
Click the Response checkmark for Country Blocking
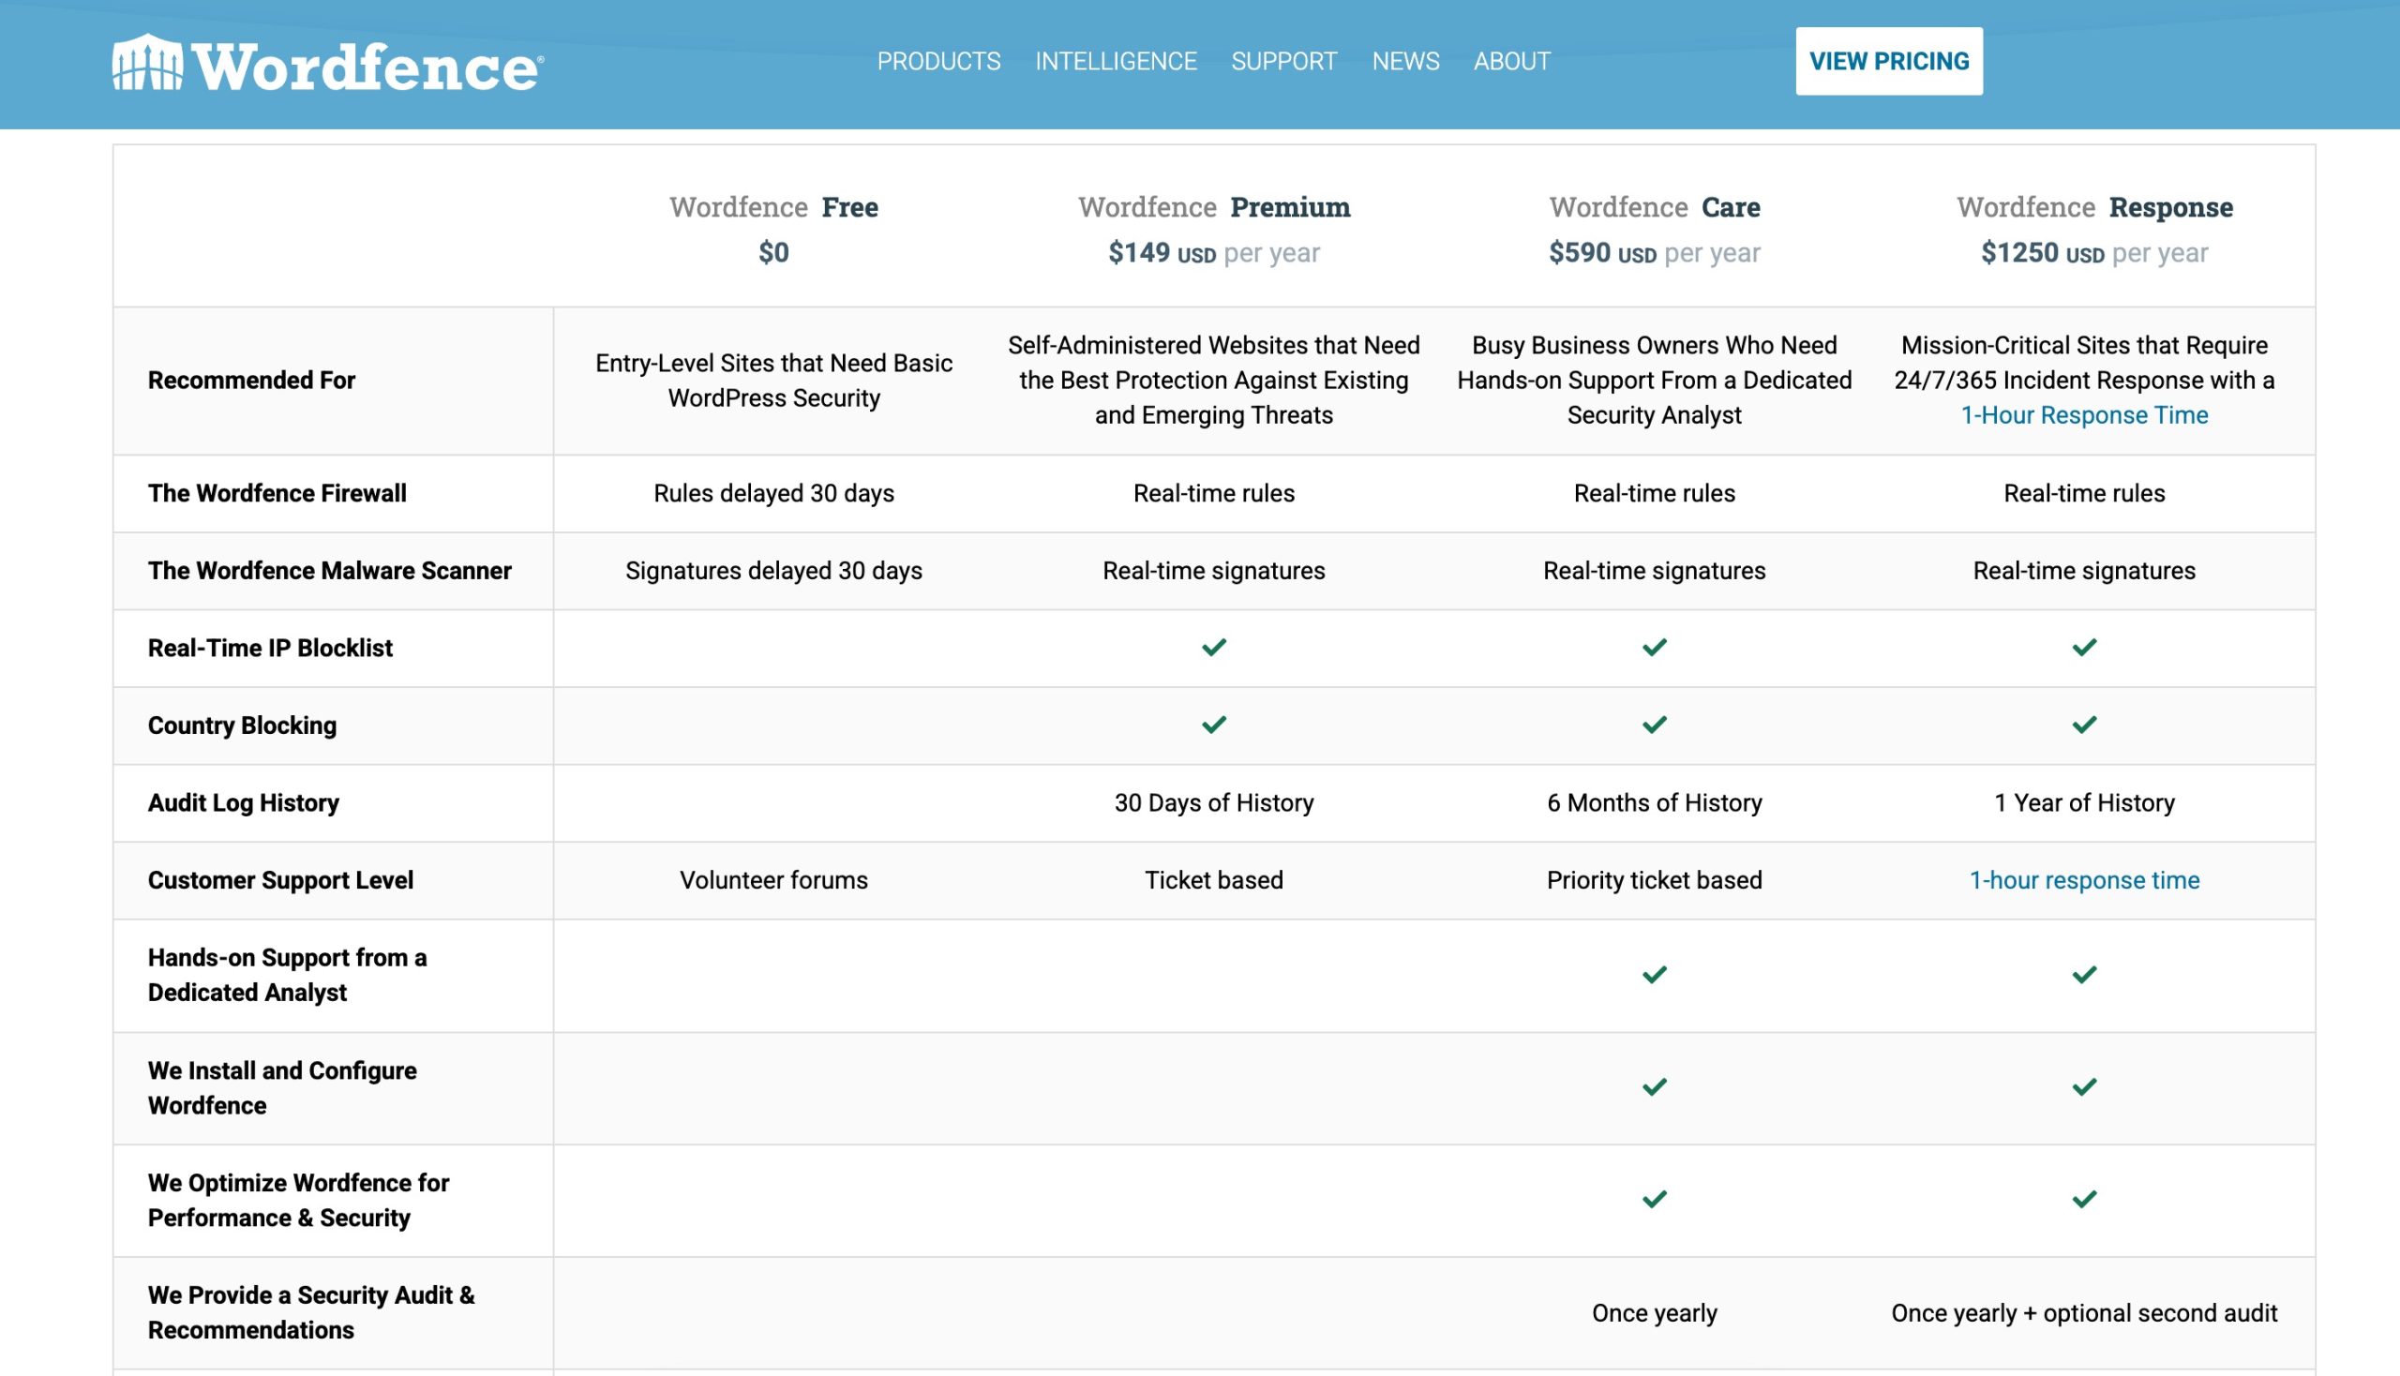2084,725
